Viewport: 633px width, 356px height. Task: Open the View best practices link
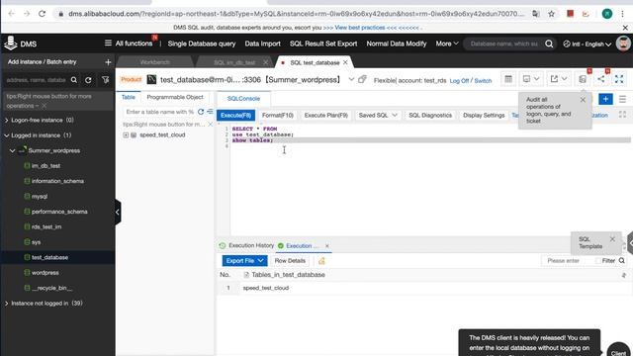(359, 28)
